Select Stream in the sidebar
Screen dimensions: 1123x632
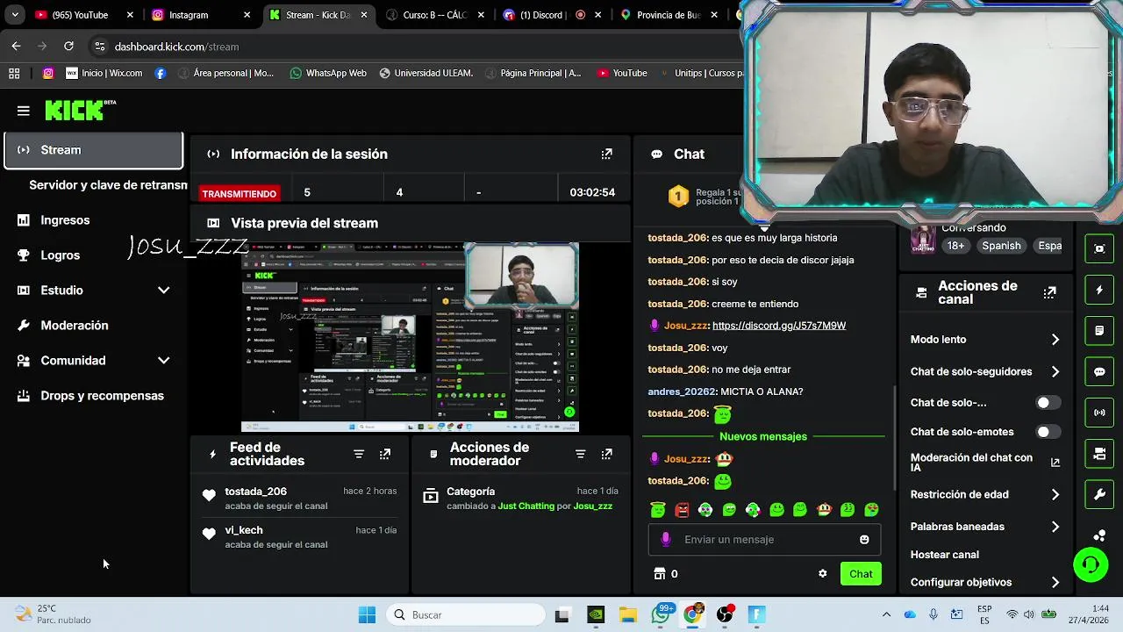(x=93, y=150)
